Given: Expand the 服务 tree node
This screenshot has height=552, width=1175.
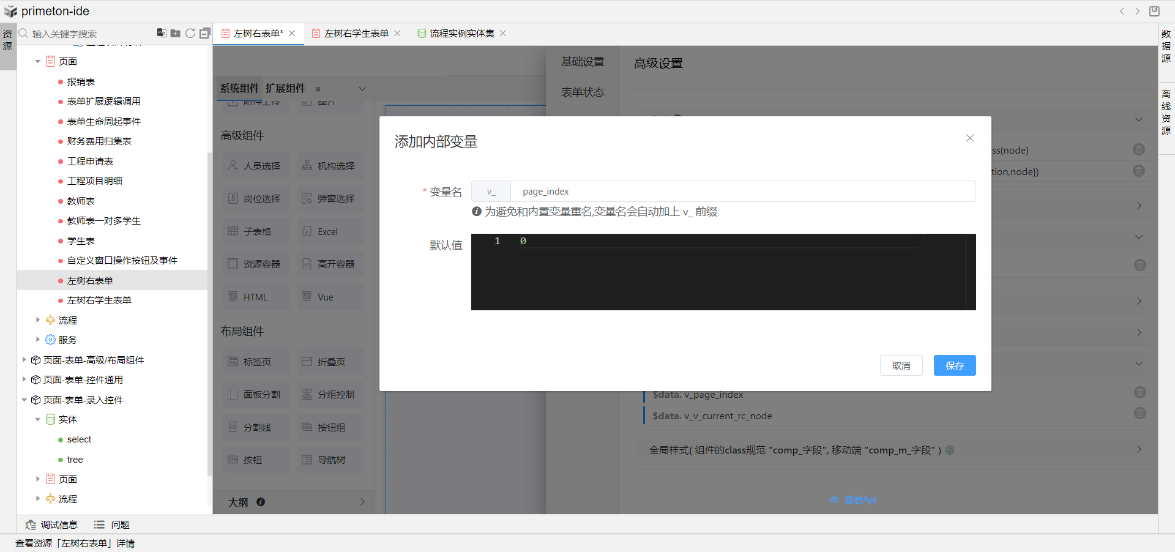Looking at the screenshot, I should pos(38,340).
